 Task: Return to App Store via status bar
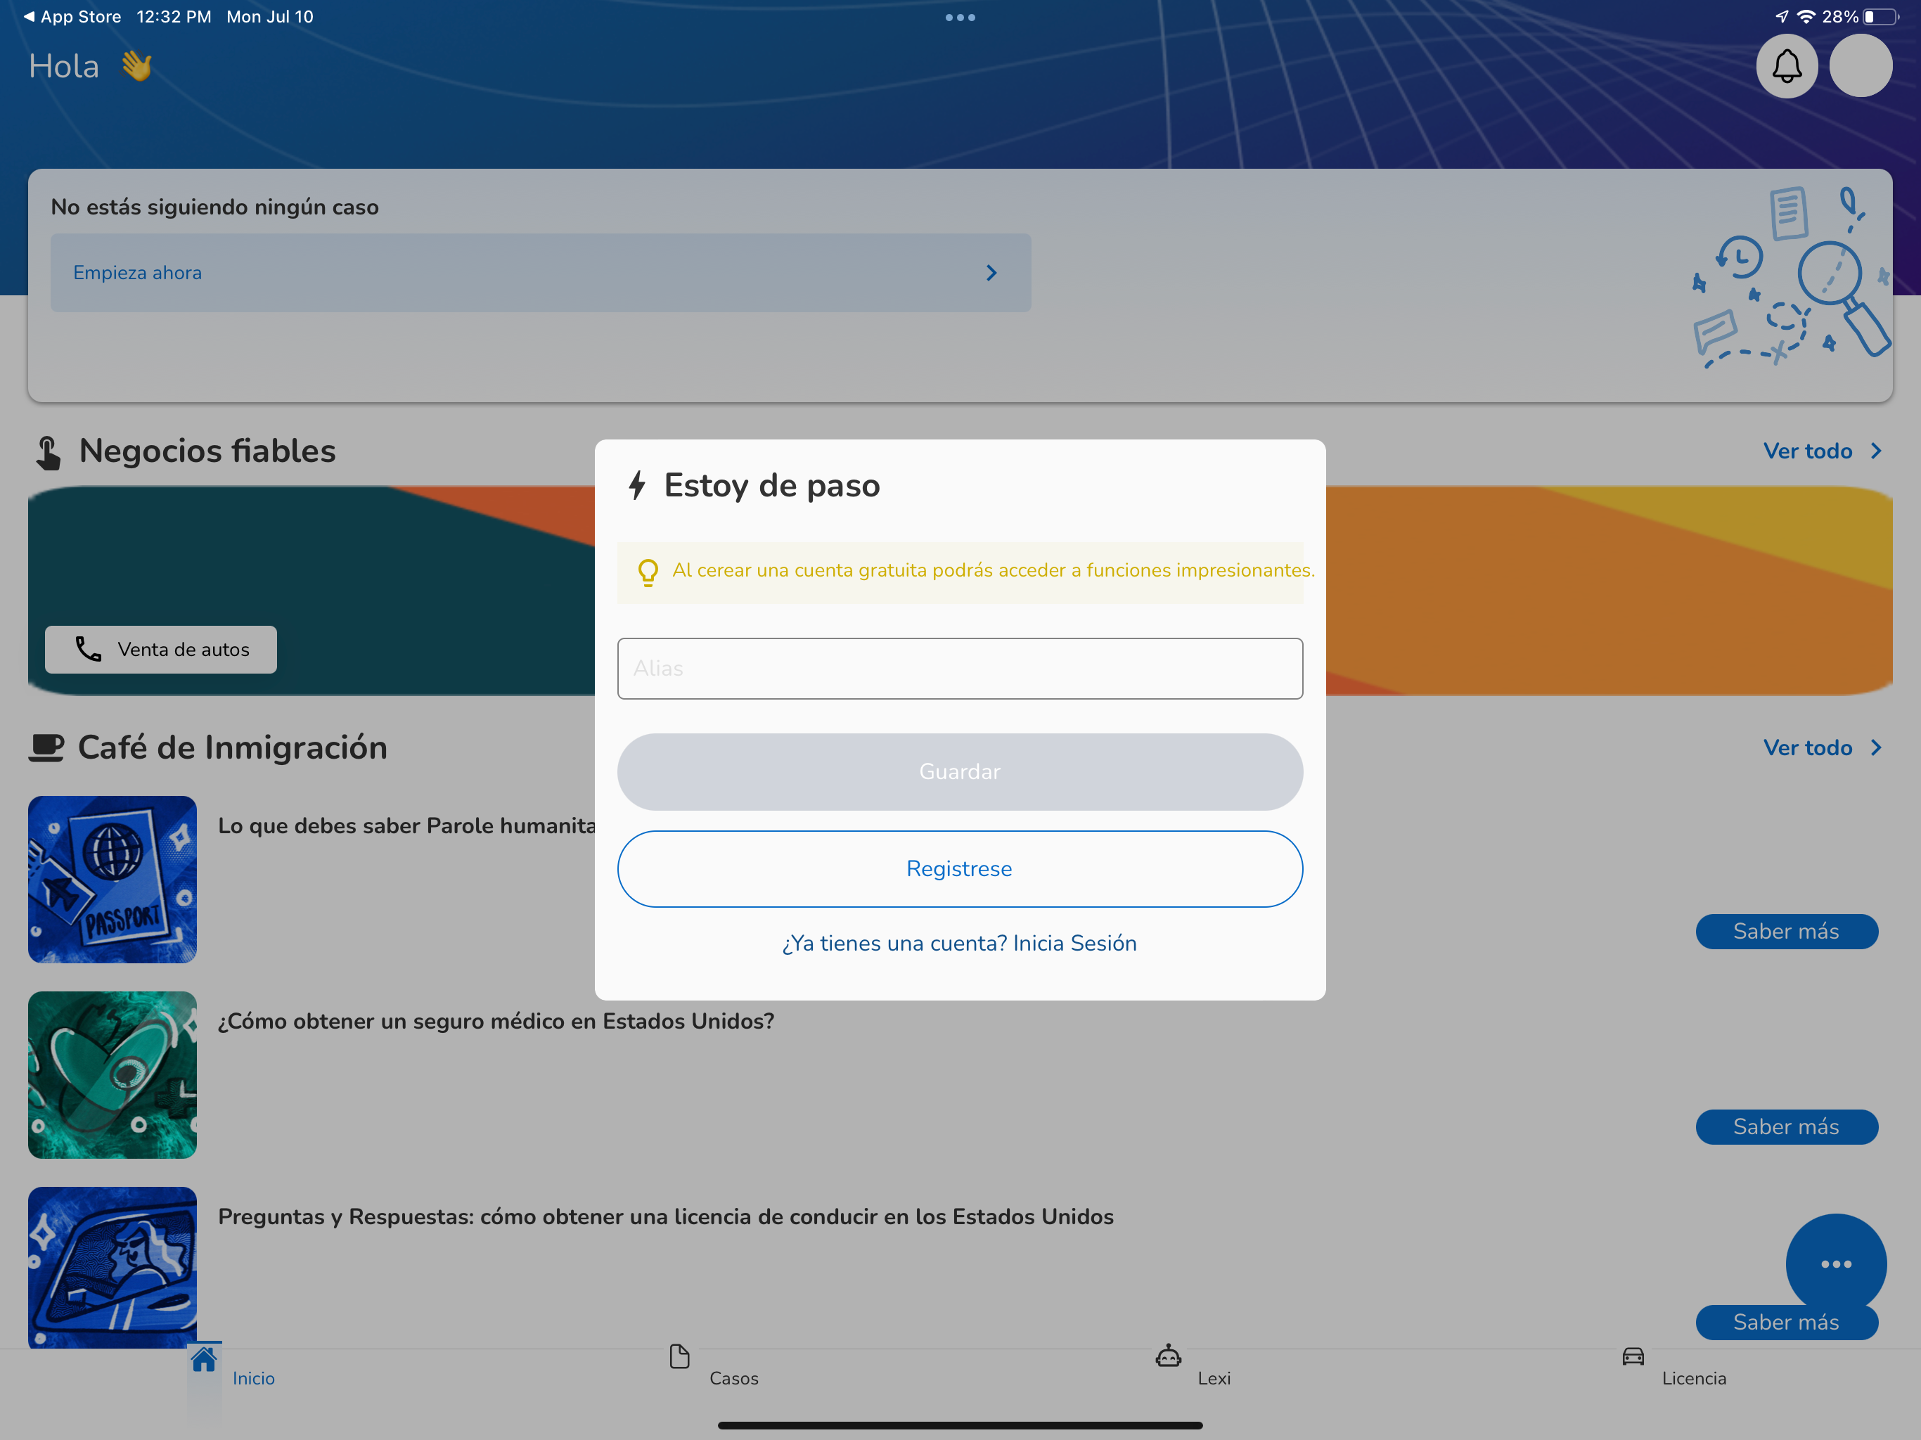point(72,16)
